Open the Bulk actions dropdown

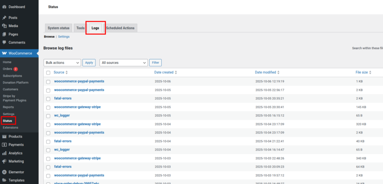[62, 63]
